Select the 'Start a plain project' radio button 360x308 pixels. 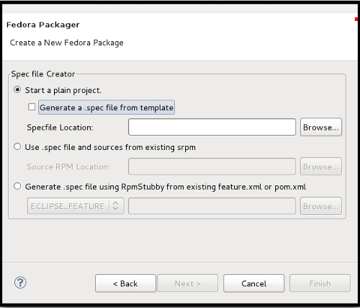tap(17, 90)
